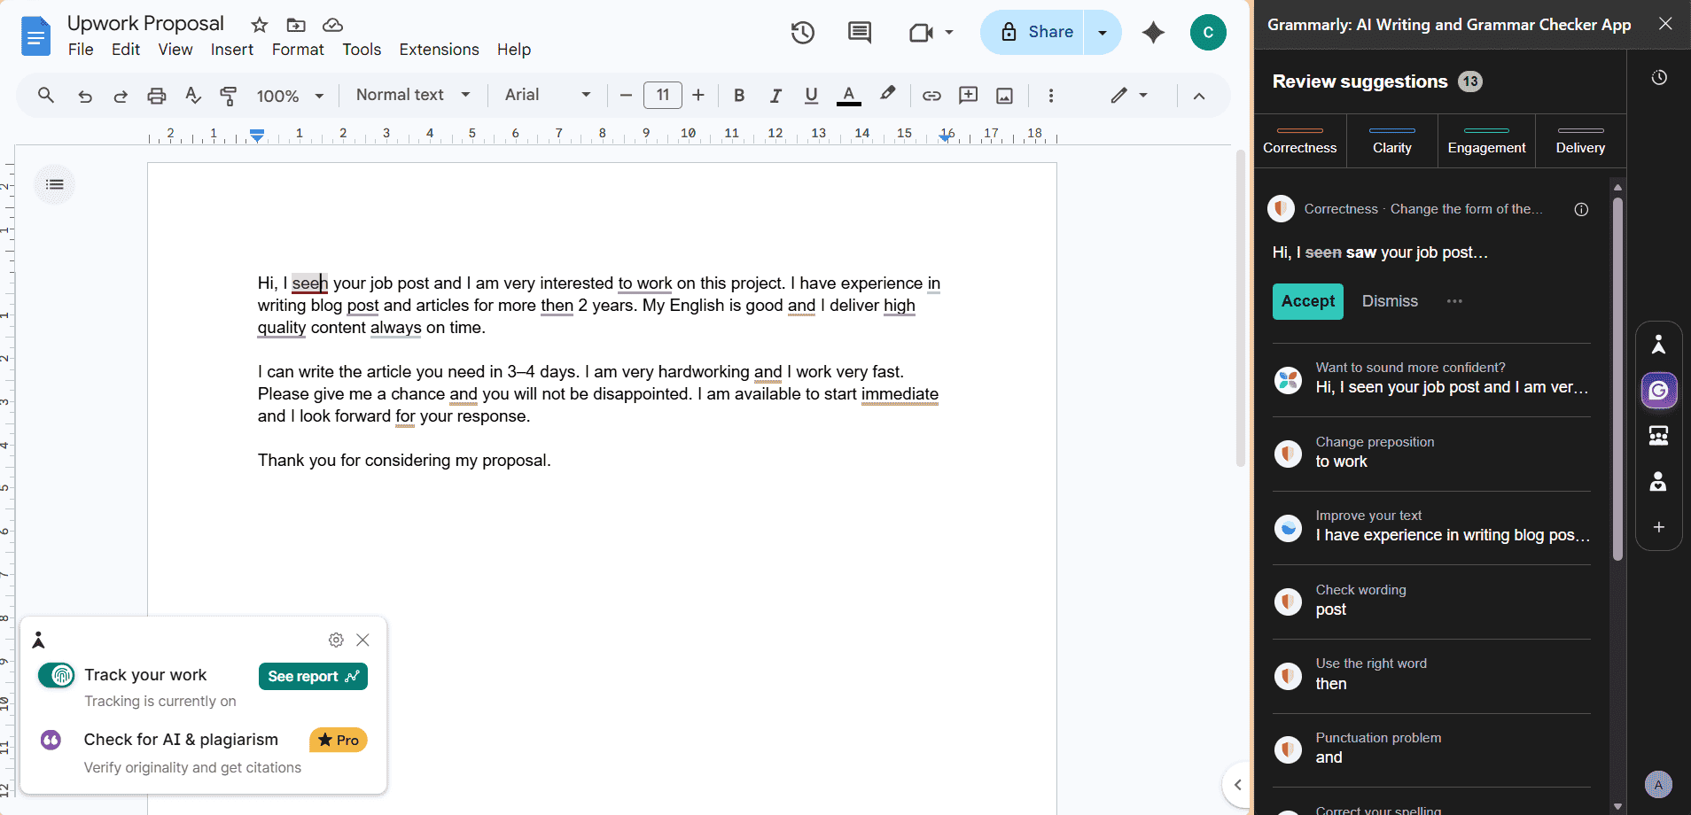Open the highlight color pen tool
The image size is (1691, 815).
[887, 94]
